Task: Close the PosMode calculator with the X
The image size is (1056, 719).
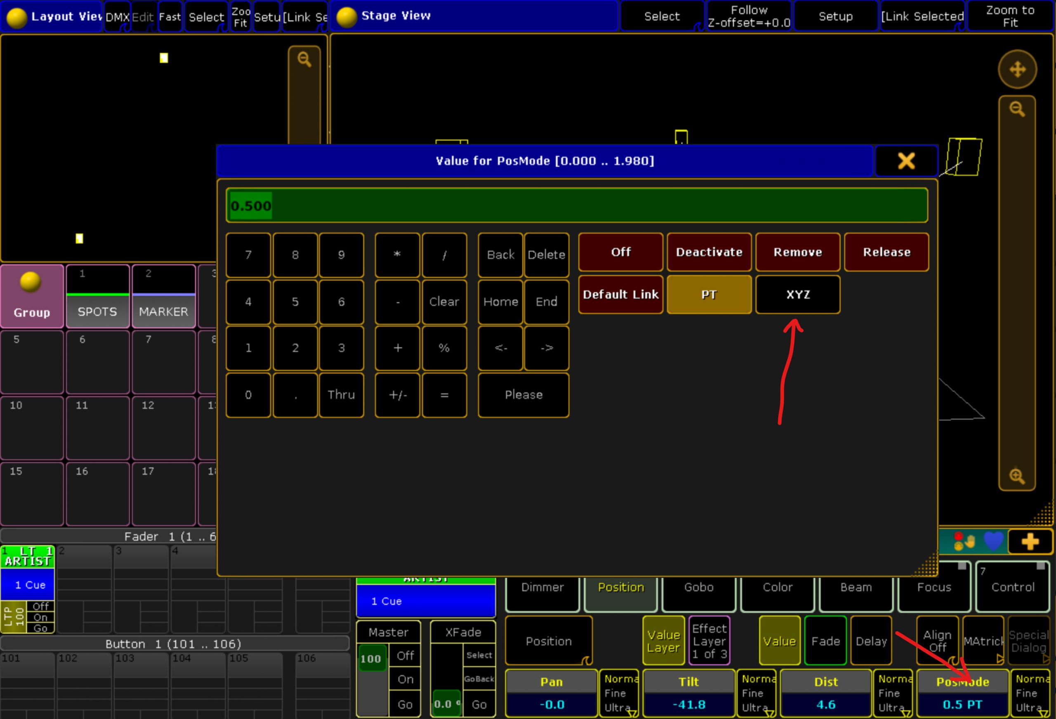Action: click(x=906, y=161)
